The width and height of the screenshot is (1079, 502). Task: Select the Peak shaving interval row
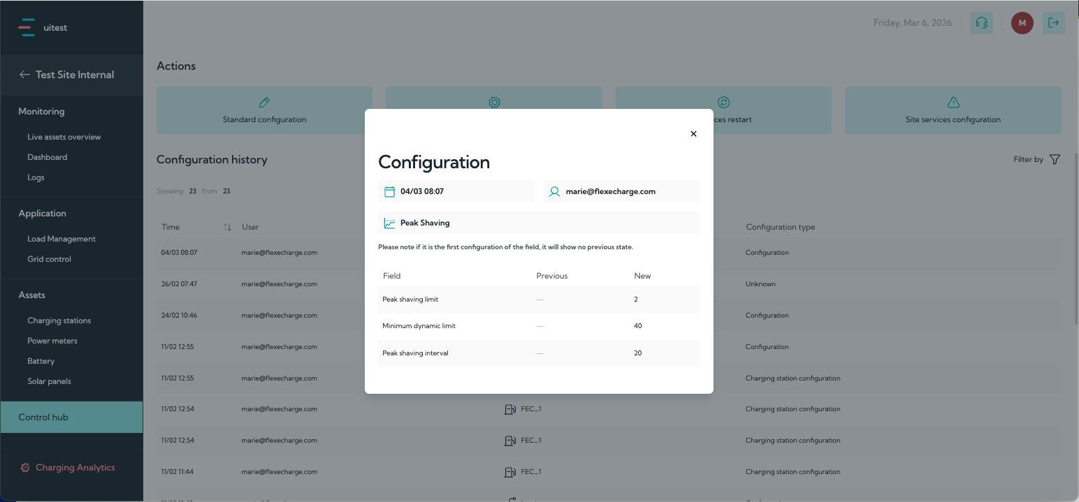tap(539, 353)
